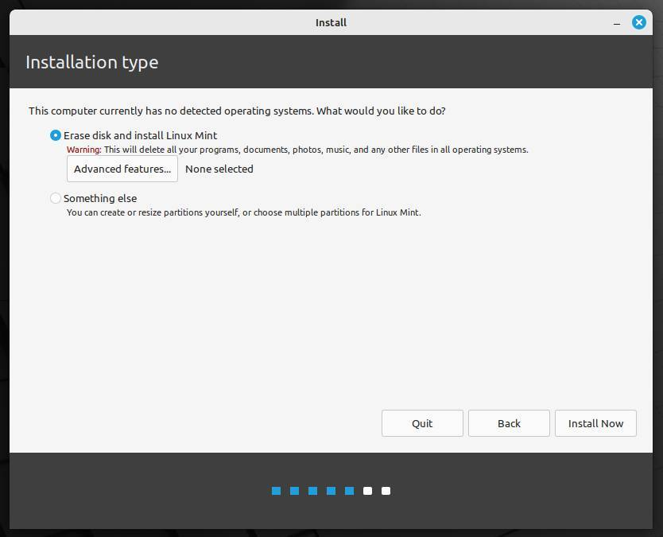Click the second blue progress dot

click(x=294, y=491)
